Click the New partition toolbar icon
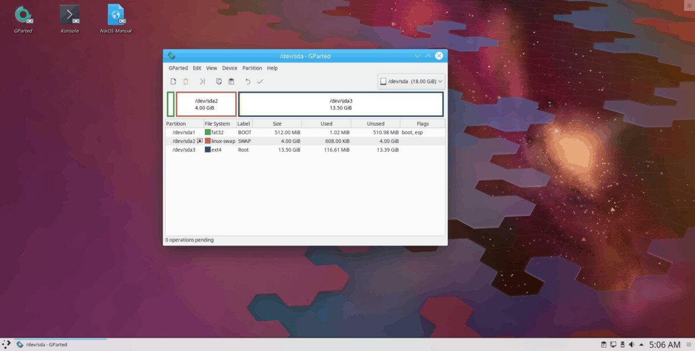This screenshot has height=351, width=695. [173, 82]
